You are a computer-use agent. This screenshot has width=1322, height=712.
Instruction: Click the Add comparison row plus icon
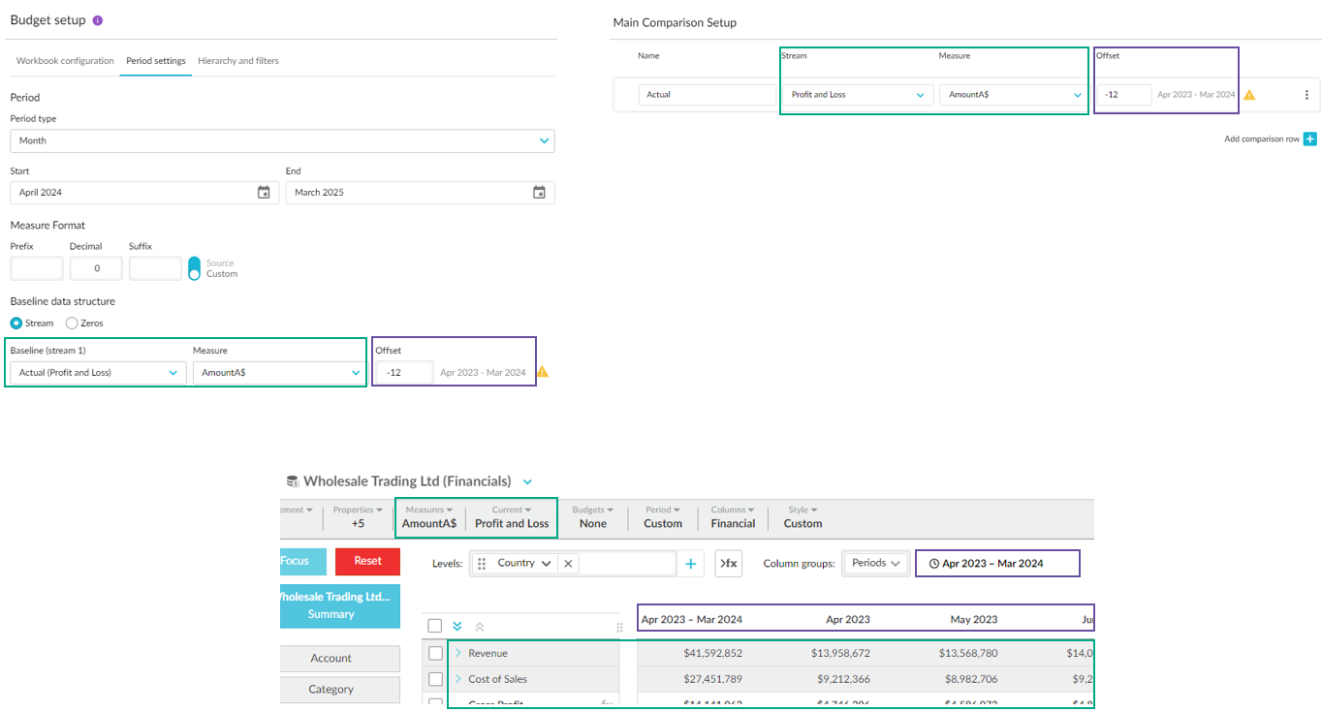(1310, 139)
